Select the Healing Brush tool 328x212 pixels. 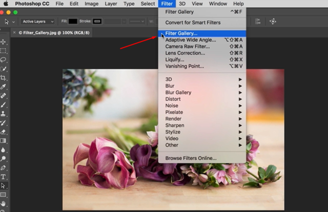[x=3, y=96]
